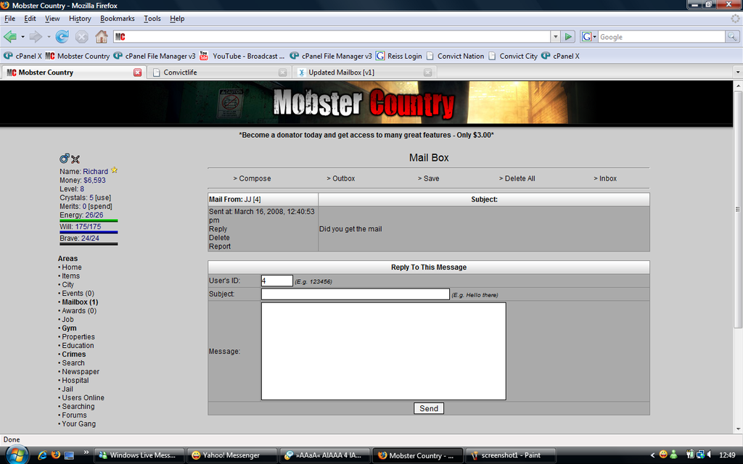Select the Google magnifier search icon
This screenshot has width=743, height=464.
pyautogui.click(x=731, y=36)
